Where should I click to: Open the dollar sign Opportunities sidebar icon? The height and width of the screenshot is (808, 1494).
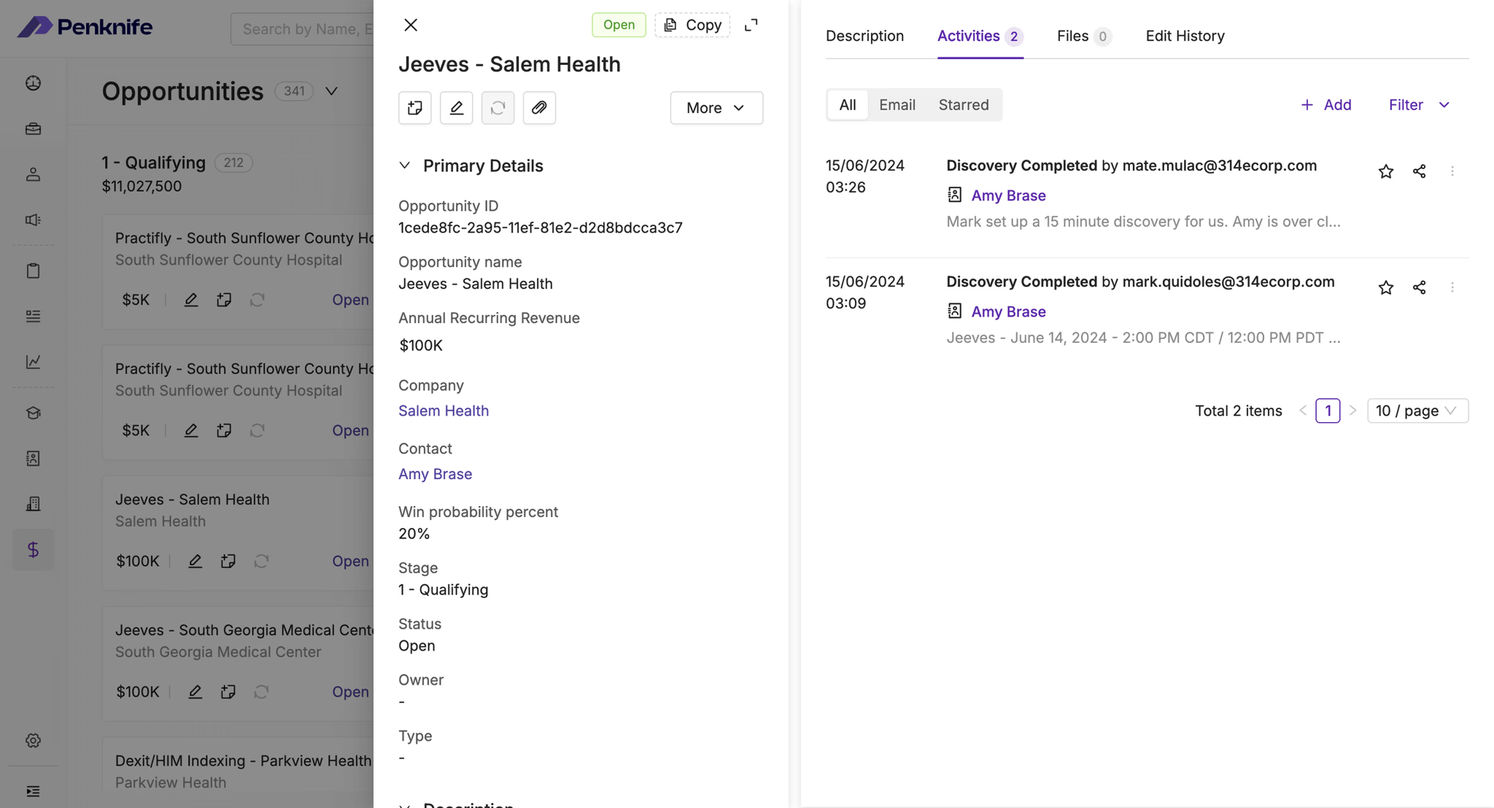coord(33,550)
